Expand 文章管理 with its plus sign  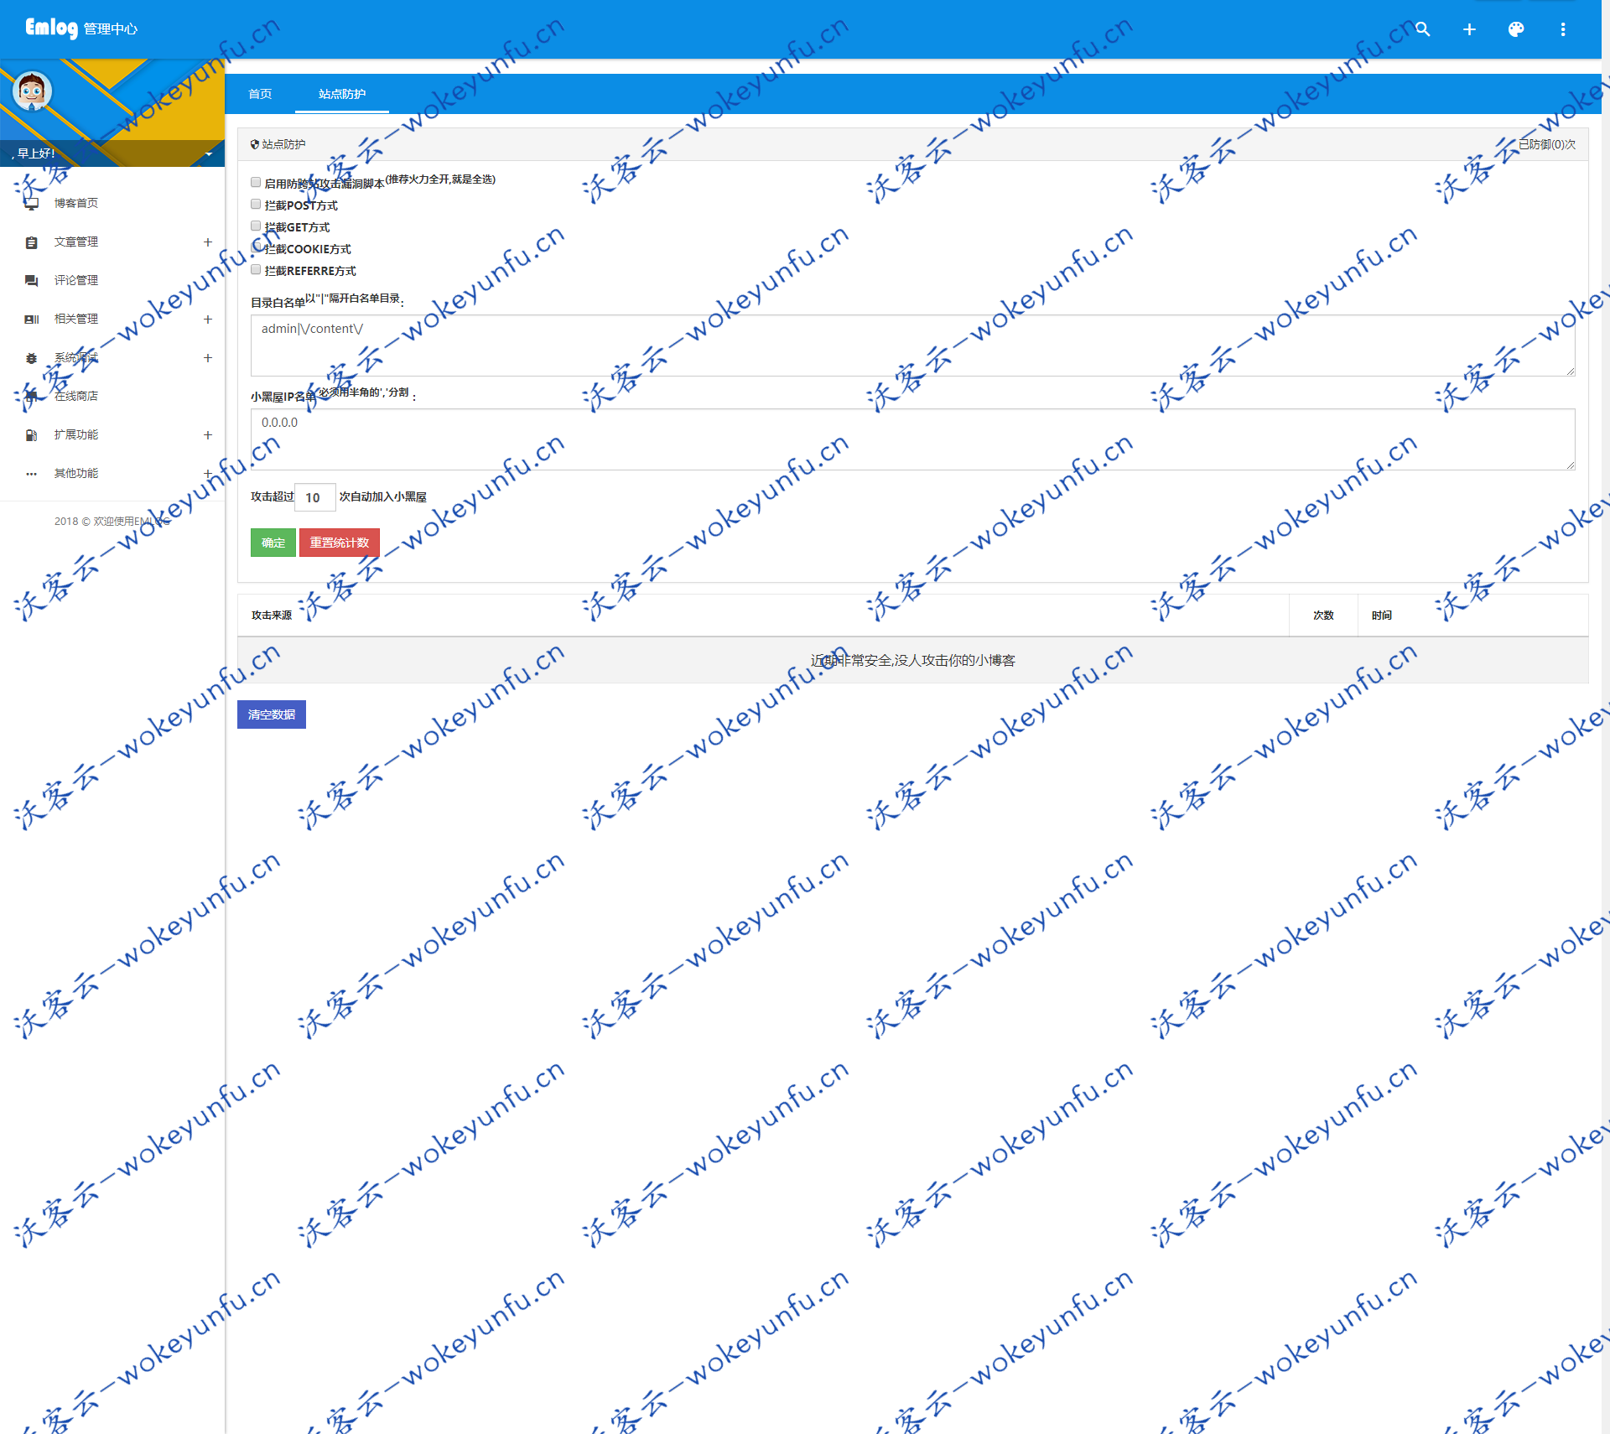coord(208,242)
